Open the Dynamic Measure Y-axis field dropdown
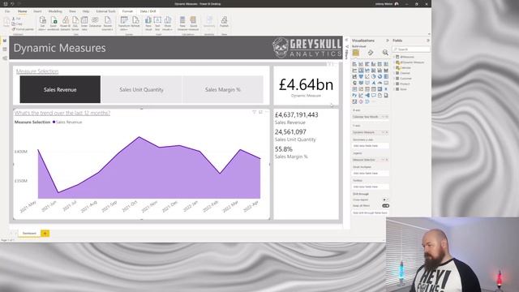This screenshot has width=519, height=292. click(383, 132)
